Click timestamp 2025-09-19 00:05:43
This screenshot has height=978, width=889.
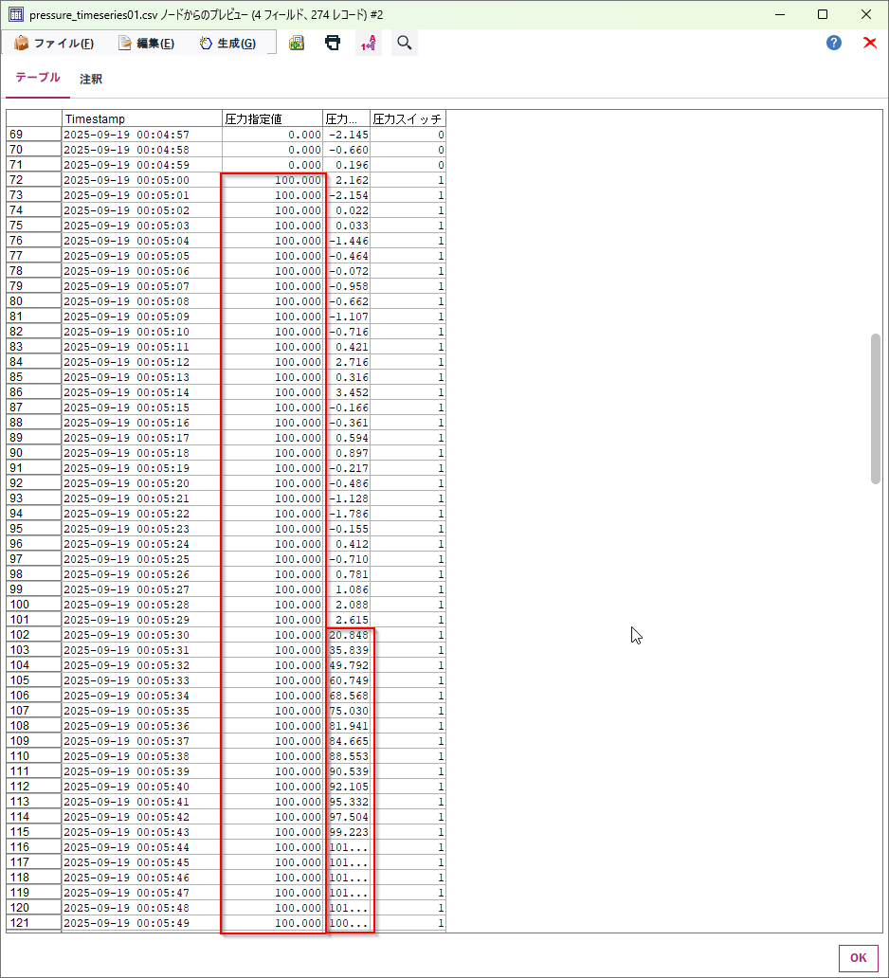tap(127, 832)
